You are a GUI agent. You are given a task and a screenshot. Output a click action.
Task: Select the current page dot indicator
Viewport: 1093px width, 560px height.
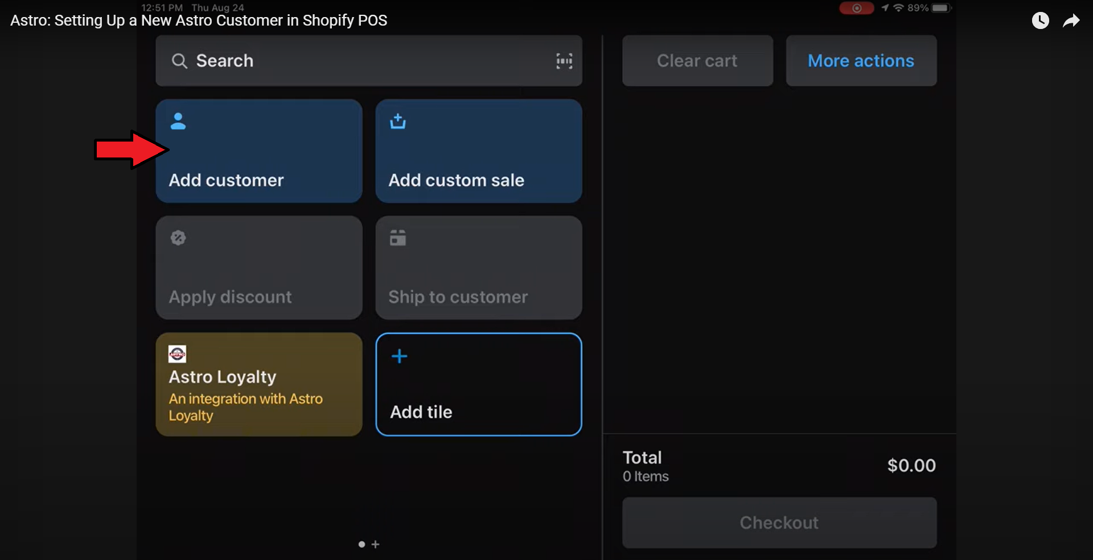[361, 544]
